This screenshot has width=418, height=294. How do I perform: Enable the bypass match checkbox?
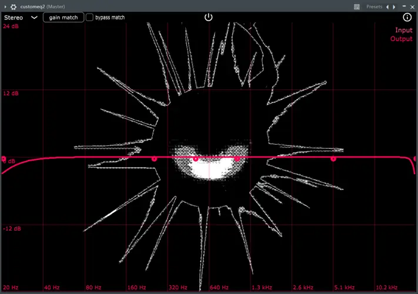[x=90, y=18]
